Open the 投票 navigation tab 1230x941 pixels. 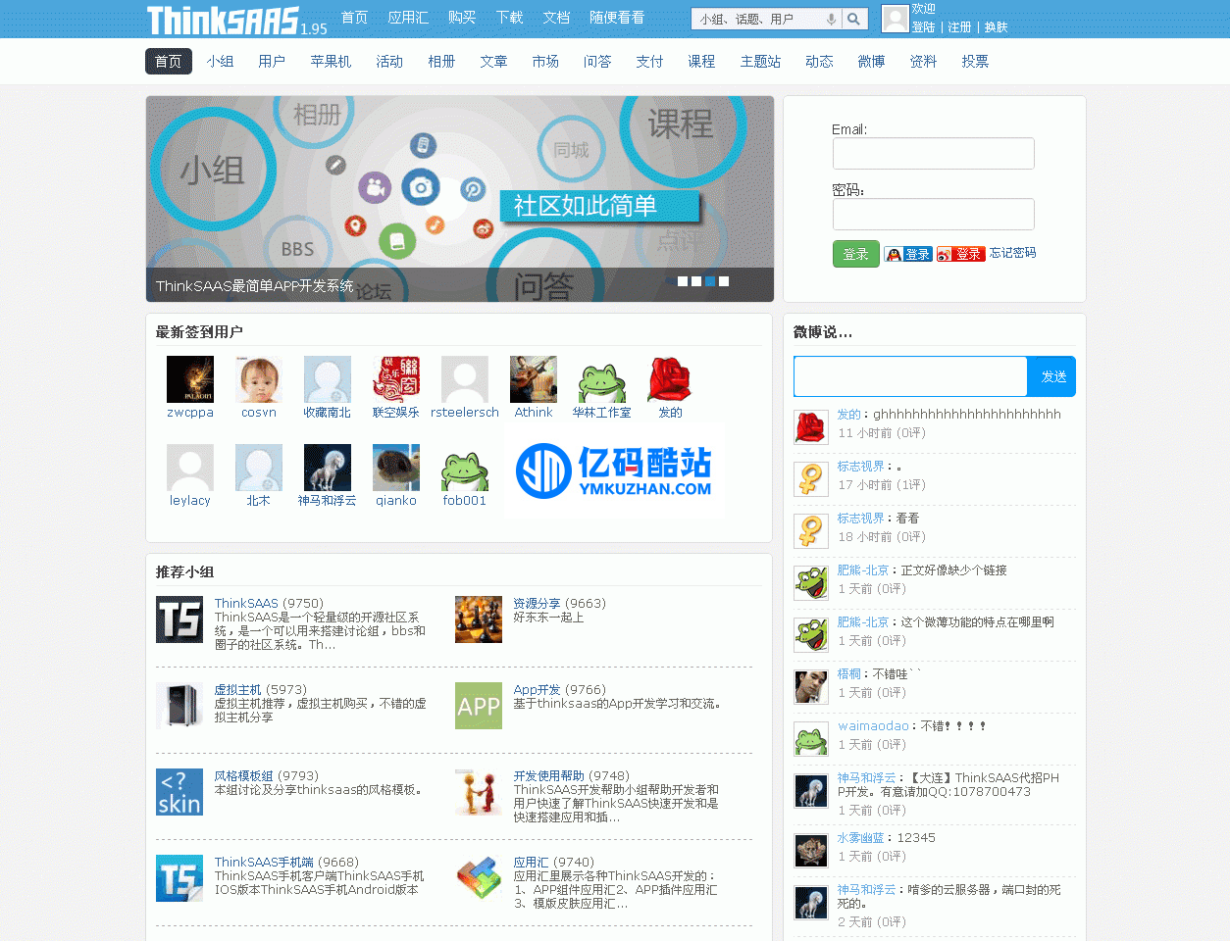tap(975, 61)
